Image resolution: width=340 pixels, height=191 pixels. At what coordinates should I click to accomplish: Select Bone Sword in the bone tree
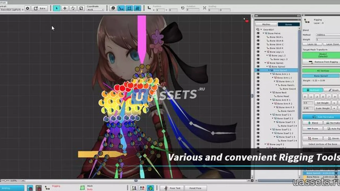[x=289, y=89]
